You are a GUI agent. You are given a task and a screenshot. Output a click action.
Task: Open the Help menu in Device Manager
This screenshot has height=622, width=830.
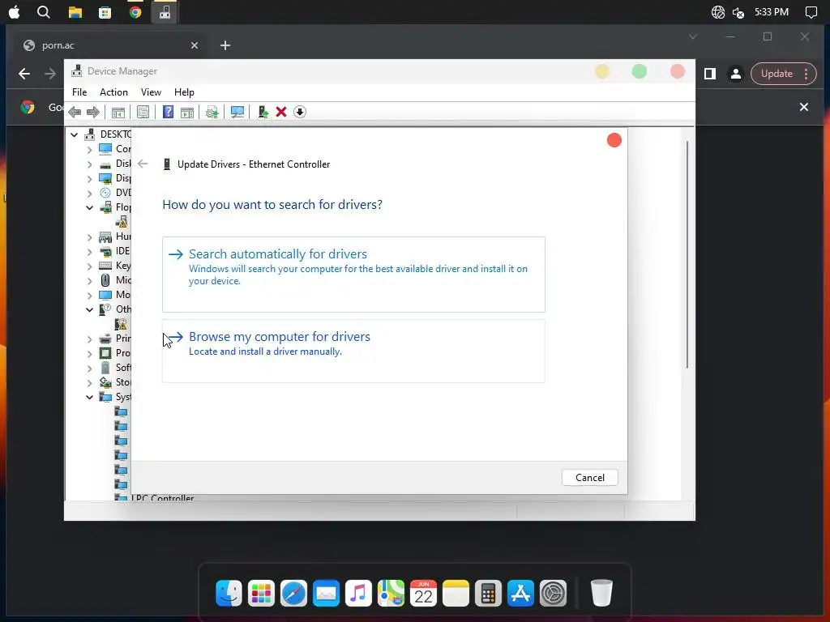tap(184, 92)
